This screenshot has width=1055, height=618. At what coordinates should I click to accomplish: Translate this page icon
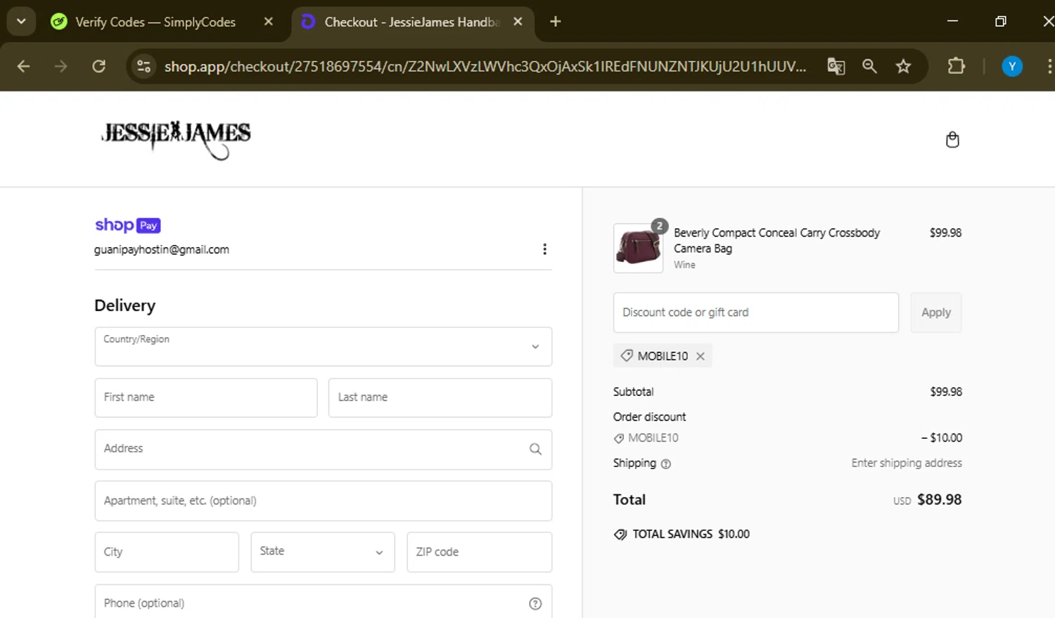point(836,66)
